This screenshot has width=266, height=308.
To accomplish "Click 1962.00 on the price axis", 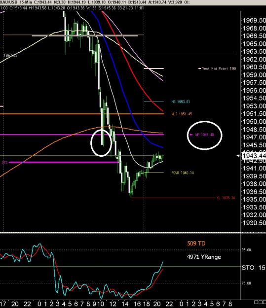I will (254, 59).
